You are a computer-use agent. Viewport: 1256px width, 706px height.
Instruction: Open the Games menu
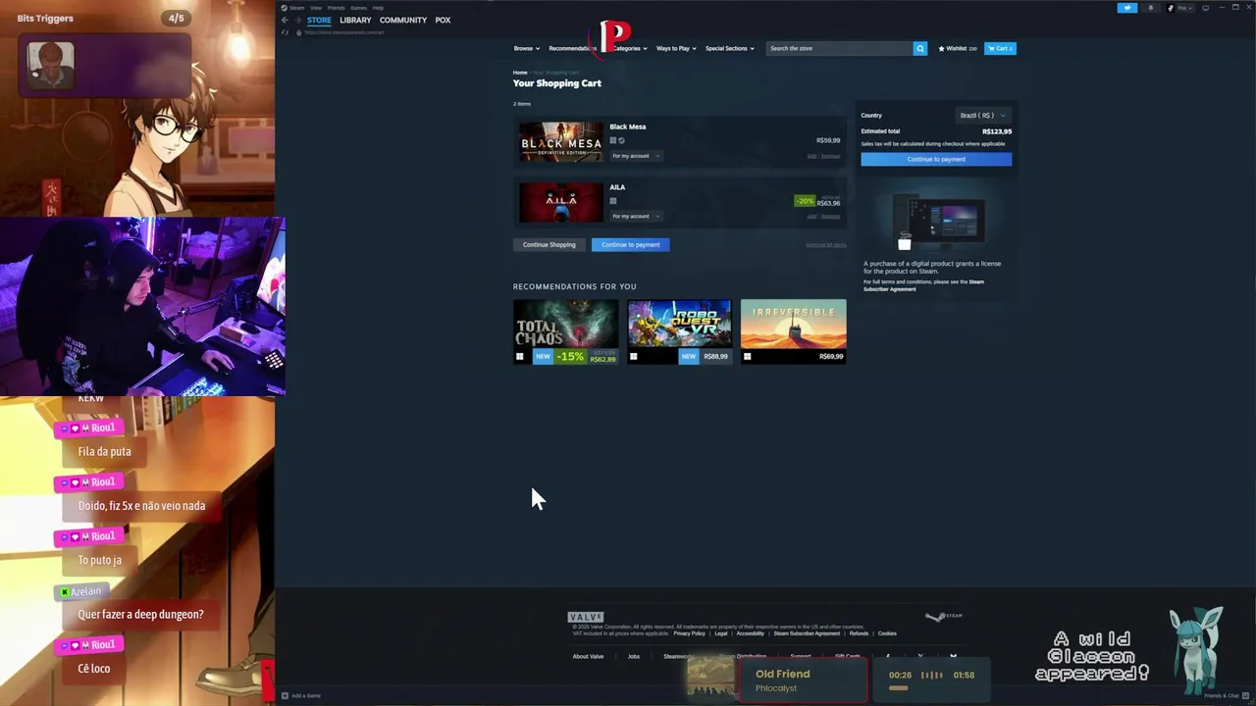point(359,8)
